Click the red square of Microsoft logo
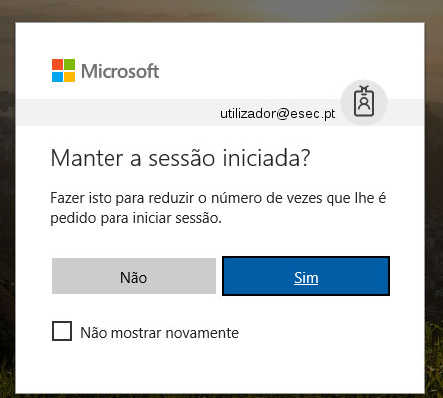The height and width of the screenshot is (398, 443). coord(57,65)
